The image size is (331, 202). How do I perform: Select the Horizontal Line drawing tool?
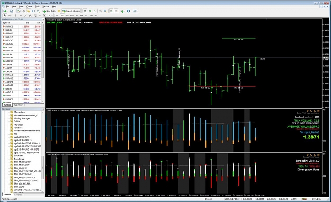click(21, 15)
